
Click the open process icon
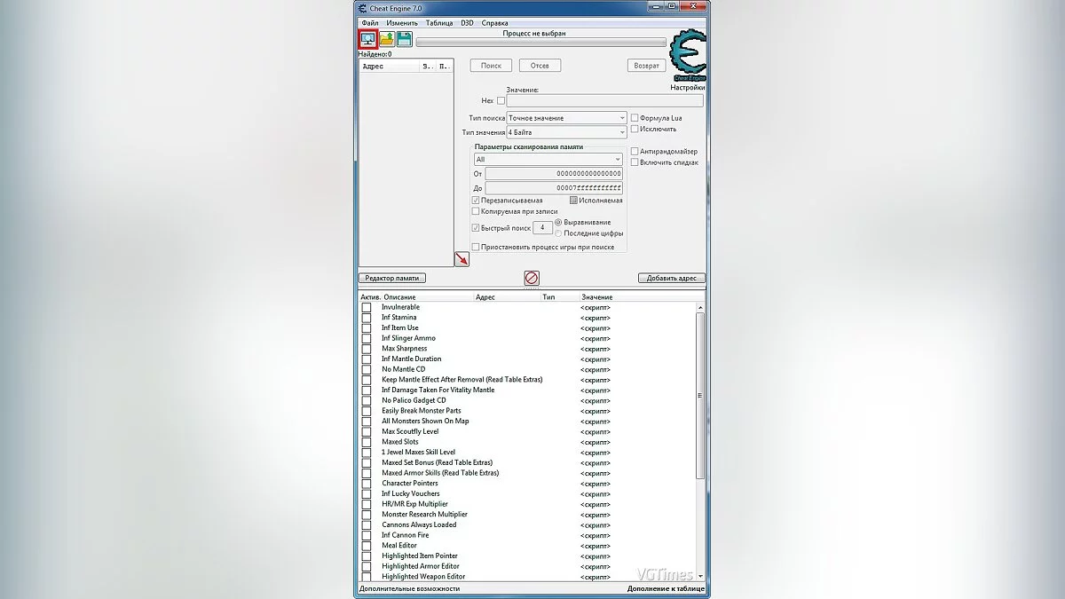[x=367, y=39]
